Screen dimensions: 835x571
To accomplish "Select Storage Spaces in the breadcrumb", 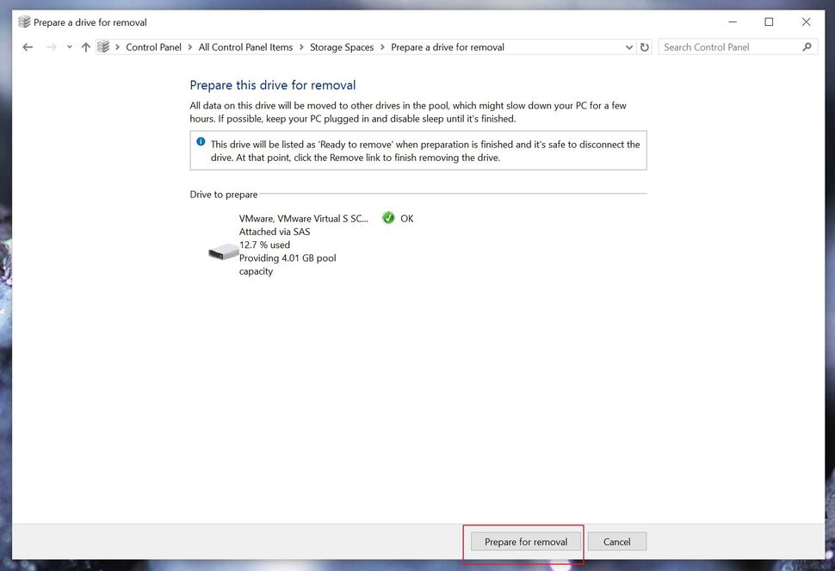I will click(x=342, y=47).
